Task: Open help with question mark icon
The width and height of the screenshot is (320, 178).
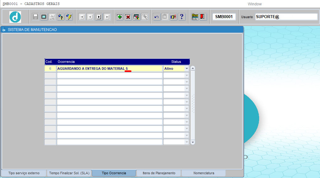Action: pyautogui.click(x=182, y=17)
